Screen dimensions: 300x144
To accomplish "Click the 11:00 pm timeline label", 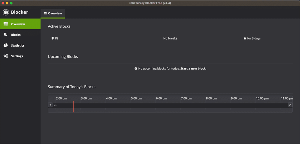I will click(x=287, y=98).
